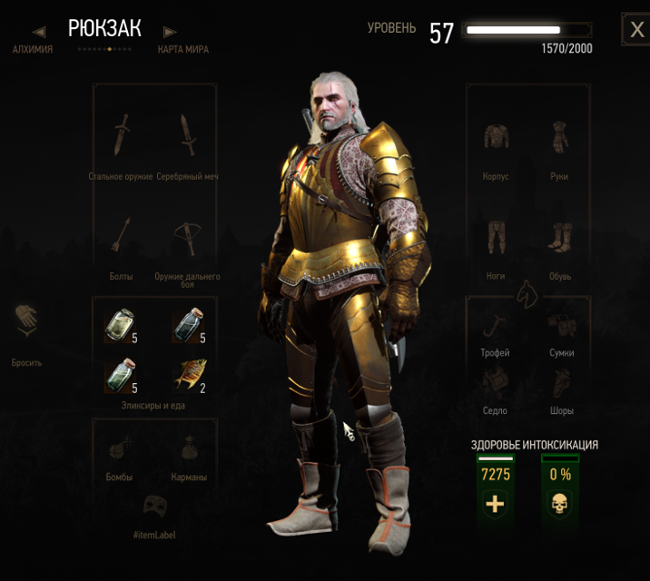Select the horse trophy hook slot
The image size is (650, 581).
click(494, 326)
